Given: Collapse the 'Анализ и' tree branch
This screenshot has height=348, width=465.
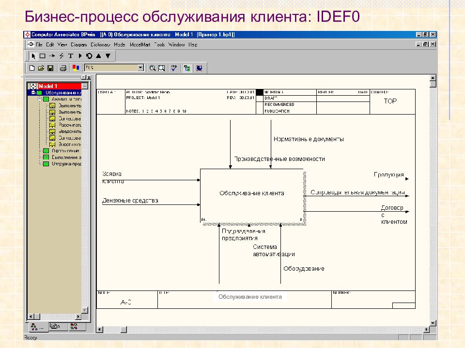Looking at the screenshot, I should [x=40, y=99].
